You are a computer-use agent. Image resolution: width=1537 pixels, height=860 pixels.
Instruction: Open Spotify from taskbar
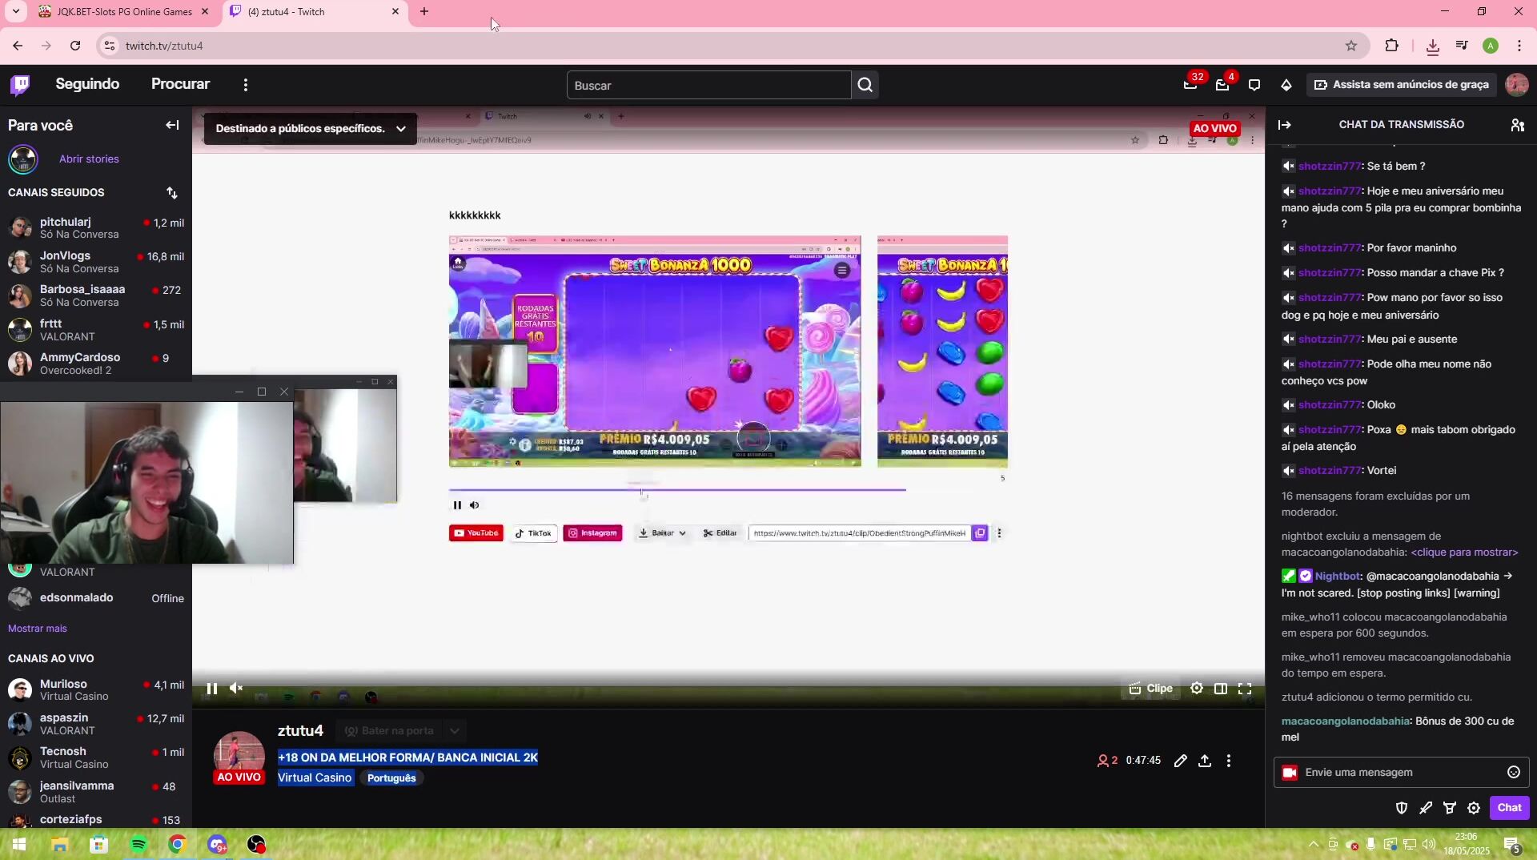click(138, 845)
